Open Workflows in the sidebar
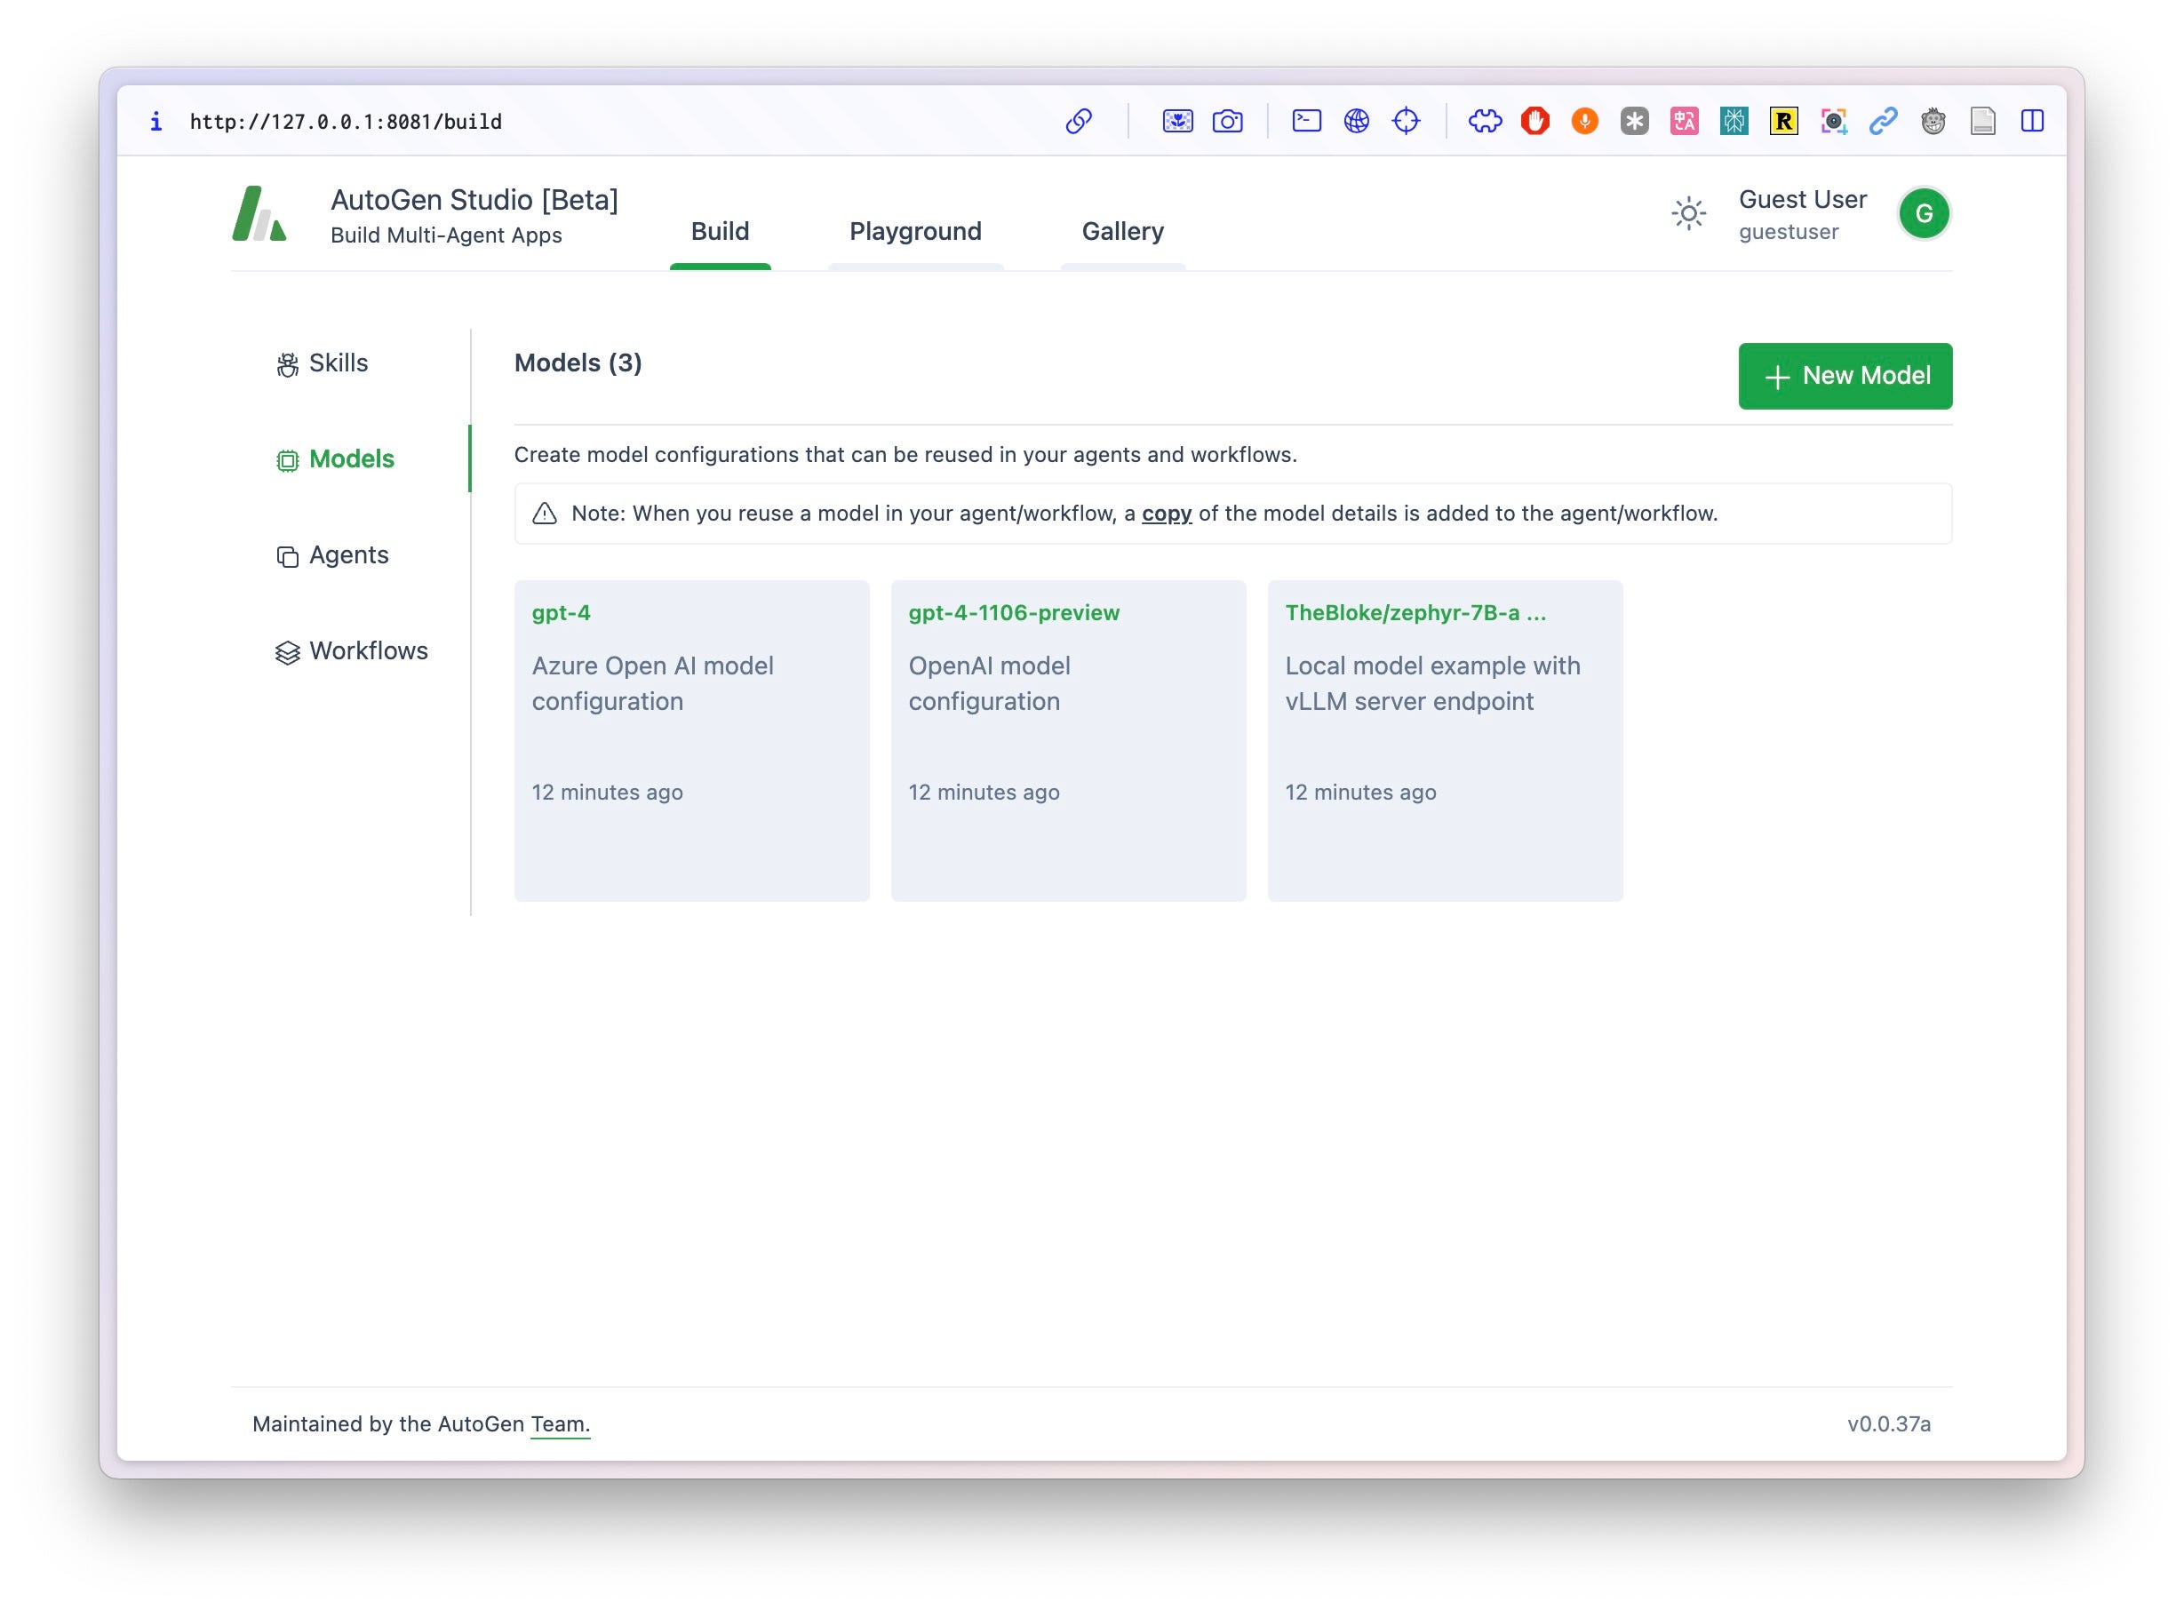 [352, 651]
